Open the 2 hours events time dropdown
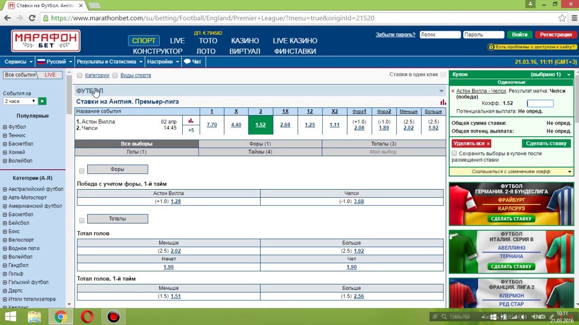The width and height of the screenshot is (579, 325). pyautogui.click(x=19, y=102)
